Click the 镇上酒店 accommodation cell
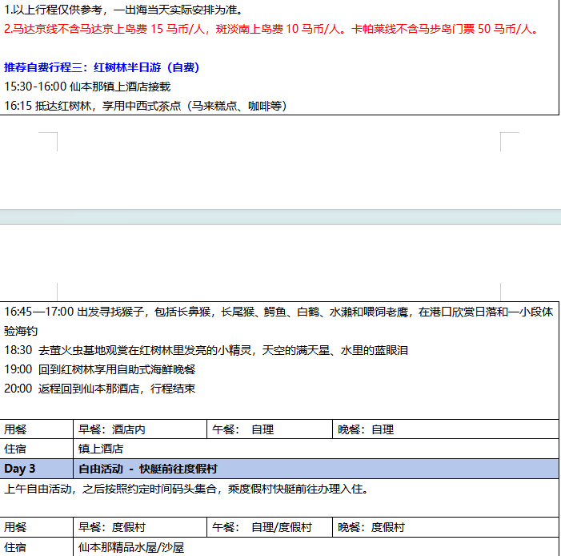 click(x=101, y=449)
